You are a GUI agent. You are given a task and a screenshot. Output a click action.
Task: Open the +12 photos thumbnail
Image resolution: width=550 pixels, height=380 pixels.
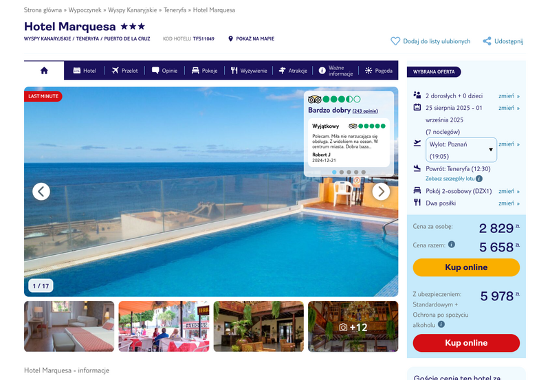(x=353, y=326)
